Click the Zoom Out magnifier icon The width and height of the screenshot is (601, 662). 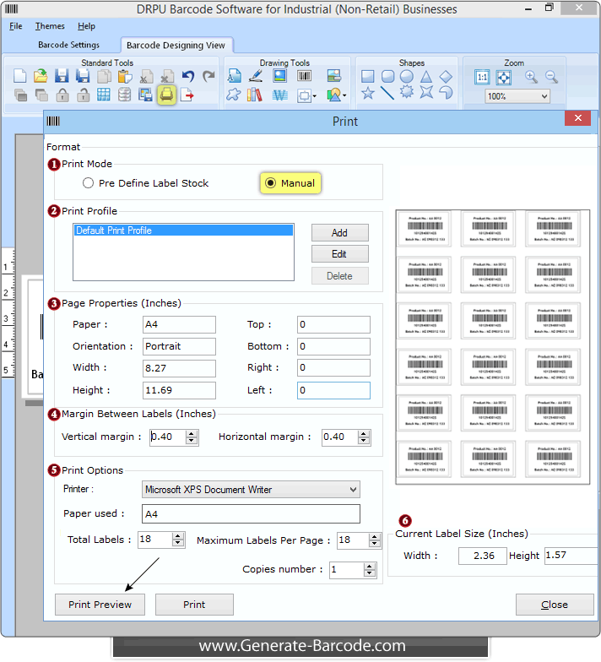551,77
